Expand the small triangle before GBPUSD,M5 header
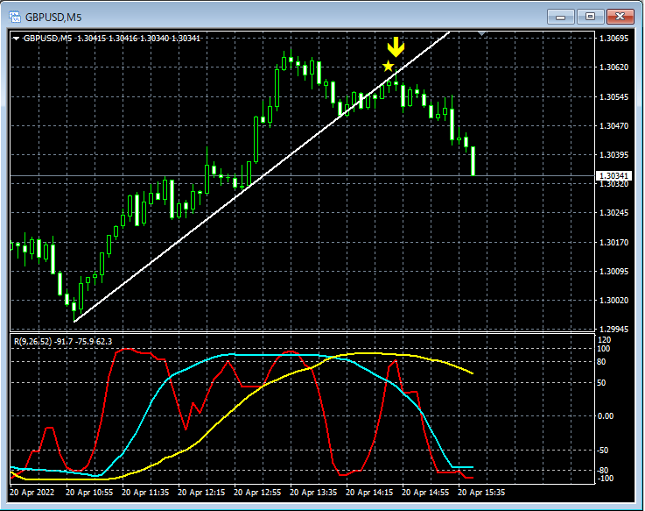 (x=16, y=39)
